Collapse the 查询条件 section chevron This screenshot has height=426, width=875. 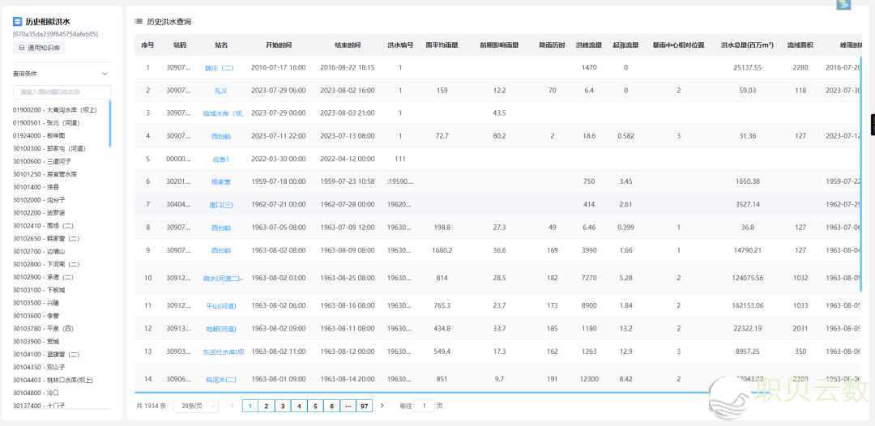pyautogui.click(x=105, y=74)
